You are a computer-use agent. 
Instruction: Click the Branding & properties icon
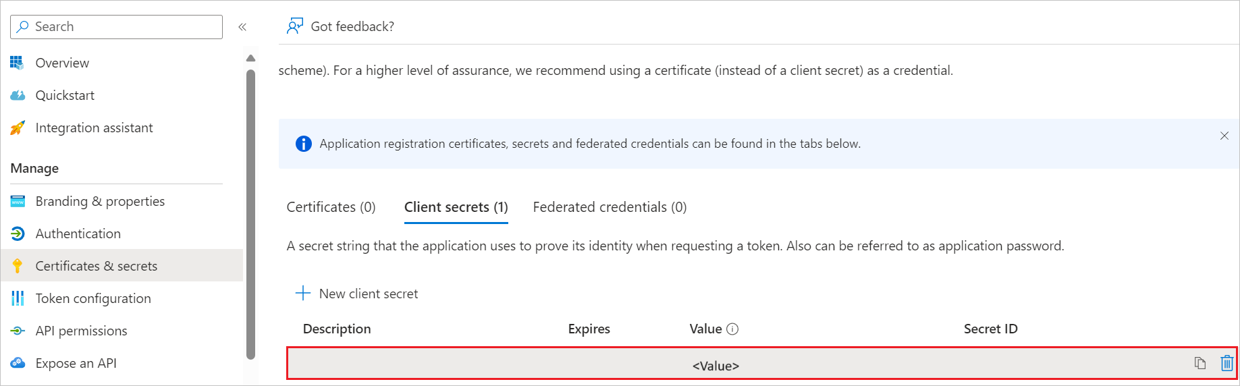18,201
